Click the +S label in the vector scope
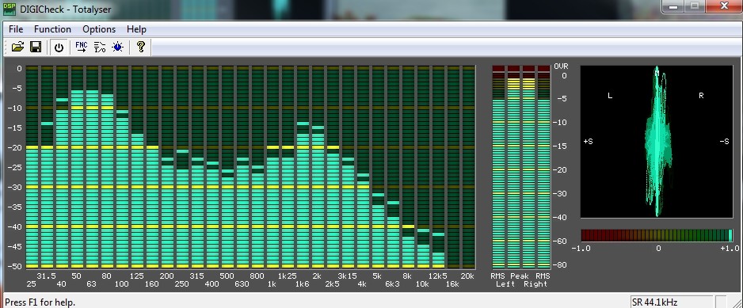This screenshot has height=308, width=743. click(x=588, y=142)
